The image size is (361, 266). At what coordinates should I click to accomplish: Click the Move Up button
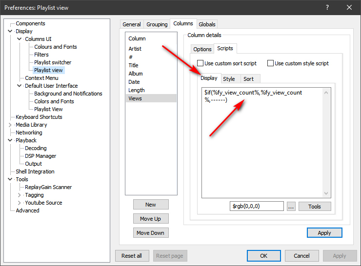tap(151, 219)
